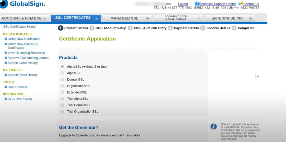
Task: Click step 6 circle for Completed
Action: click(x=234, y=28)
